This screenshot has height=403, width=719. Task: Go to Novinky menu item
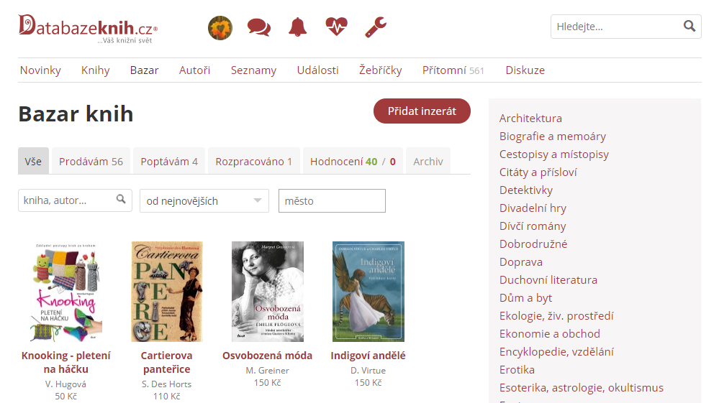[x=40, y=70]
